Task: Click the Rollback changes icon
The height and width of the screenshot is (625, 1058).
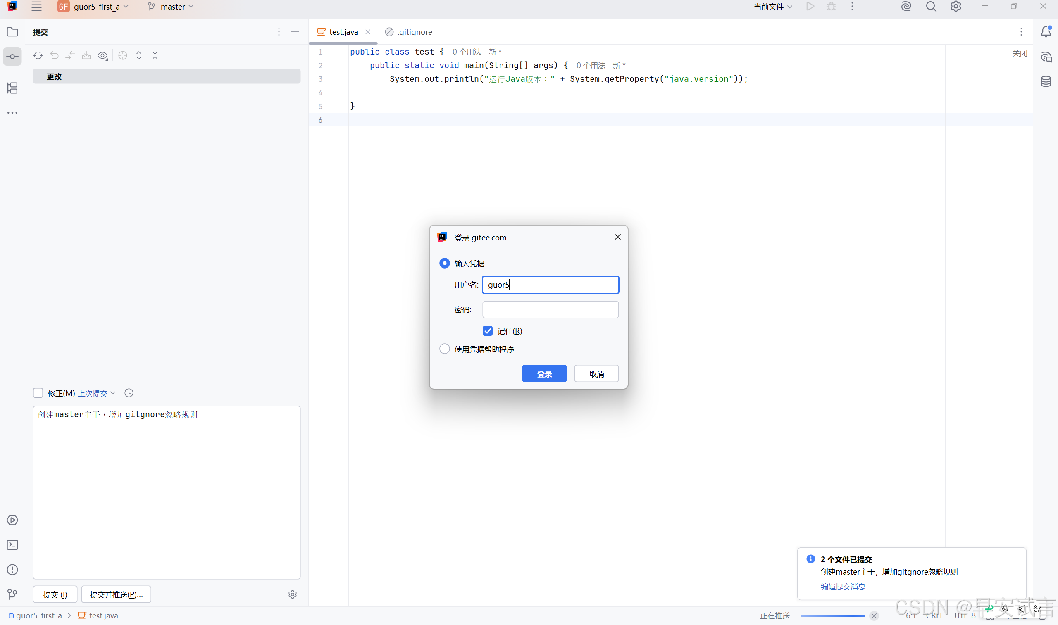Action: tap(54, 56)
